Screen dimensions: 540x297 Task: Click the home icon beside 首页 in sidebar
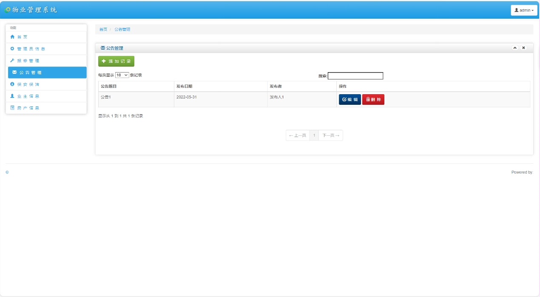pos(12,37)
